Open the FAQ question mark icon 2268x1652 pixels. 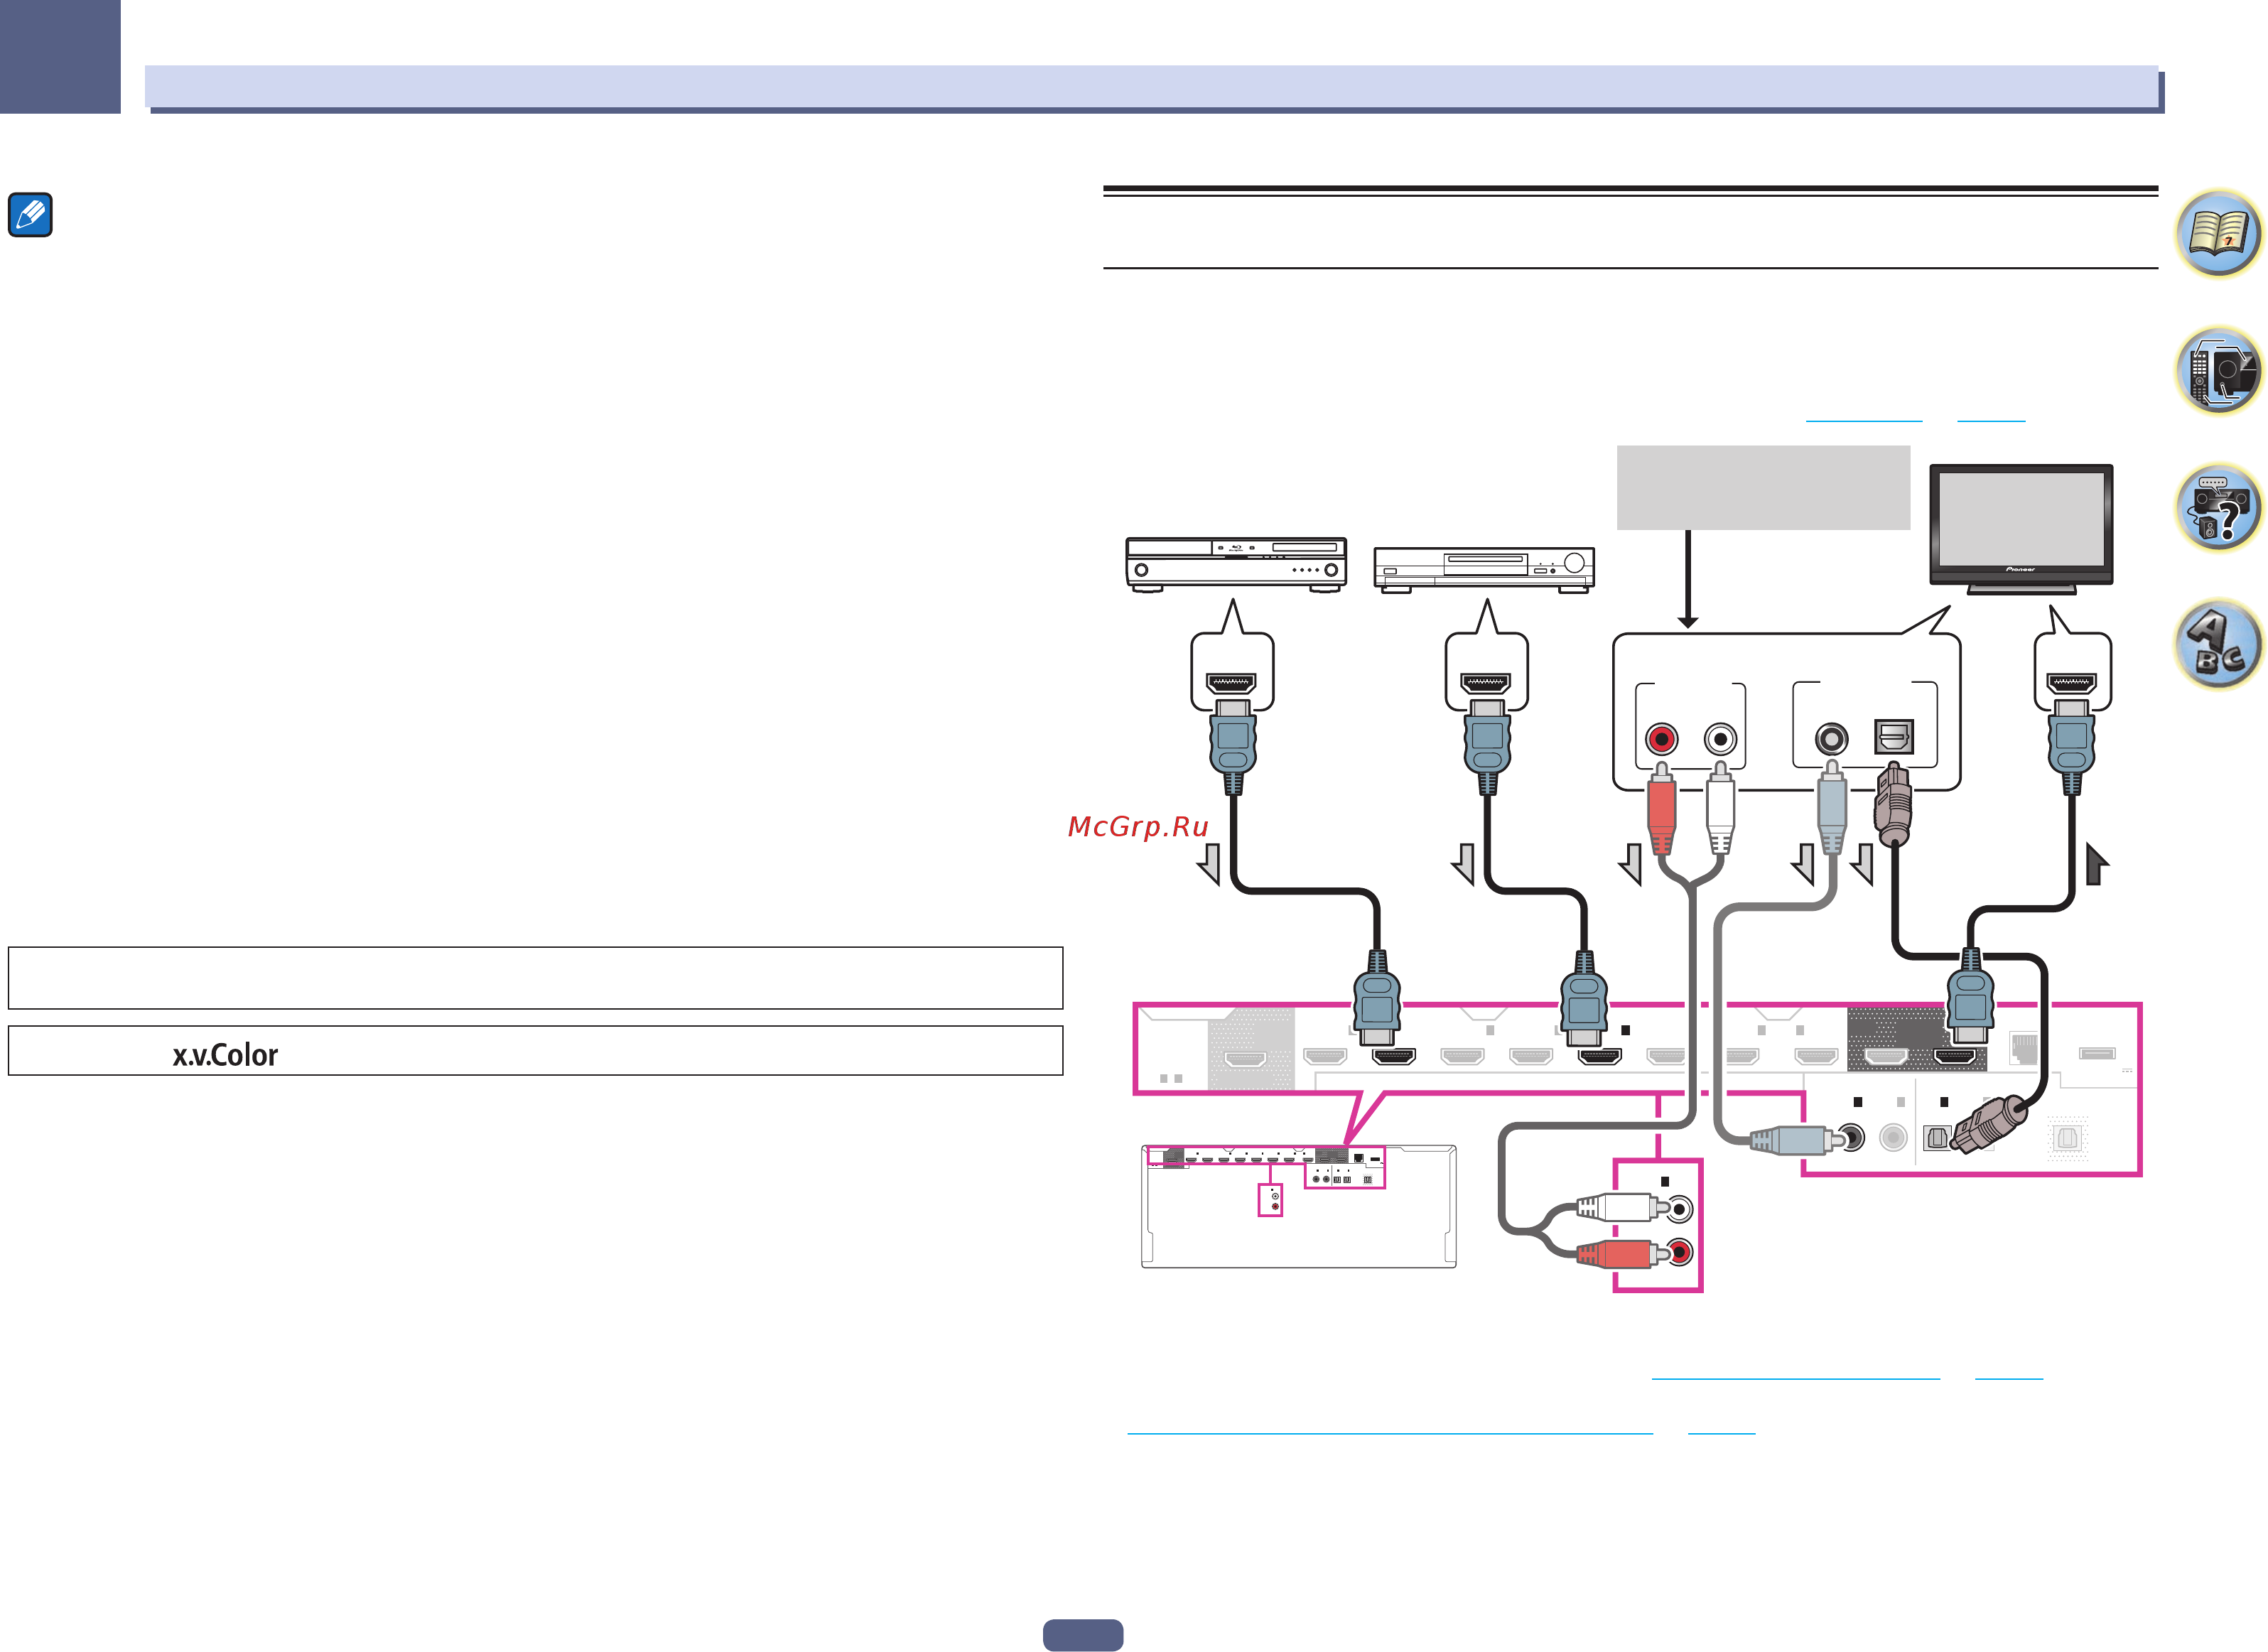2218,508
